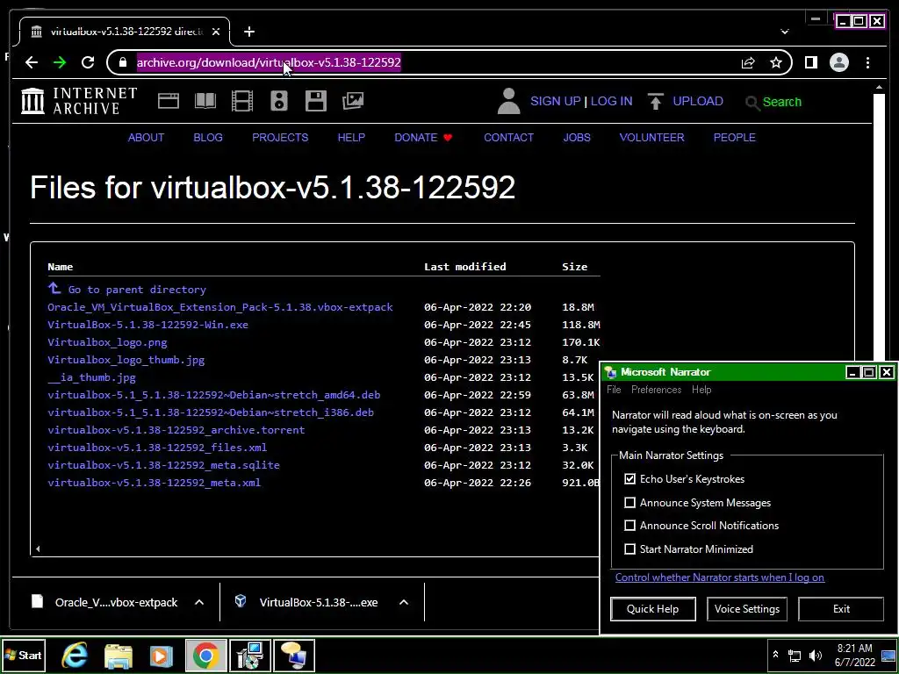The image size is (899, 674).
Task: Open the Audio speaker icon
Action: [x=278, y=102]
